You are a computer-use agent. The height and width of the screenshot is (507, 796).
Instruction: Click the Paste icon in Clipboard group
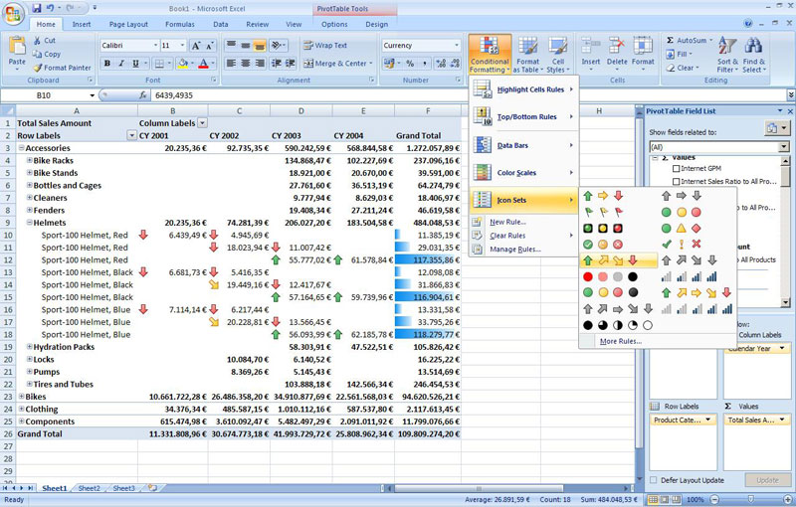click(17, 47)
